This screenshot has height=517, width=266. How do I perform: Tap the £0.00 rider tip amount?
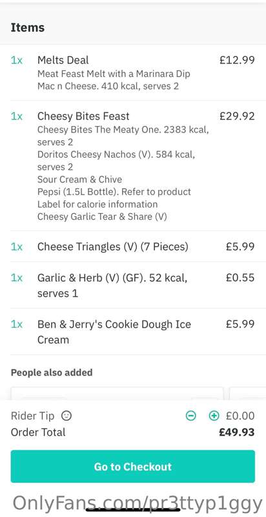click(x=240, y=416)
